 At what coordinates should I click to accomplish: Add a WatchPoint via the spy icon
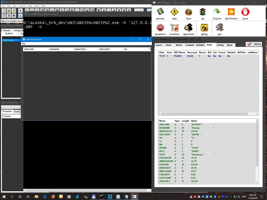coord(189,28)
